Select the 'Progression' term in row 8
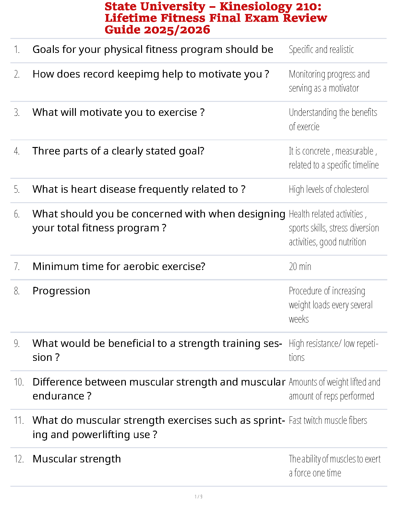The image size is (397, 514). tap(61, 291)
